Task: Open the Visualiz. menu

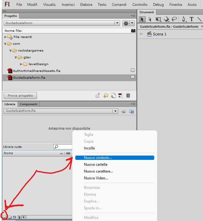Action: 50,5
